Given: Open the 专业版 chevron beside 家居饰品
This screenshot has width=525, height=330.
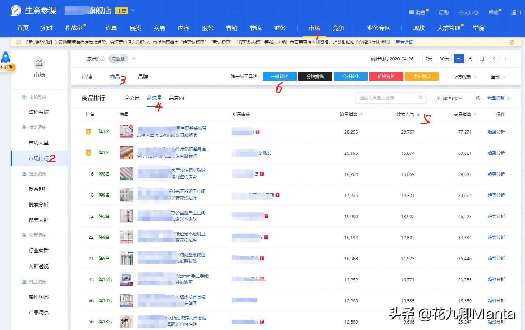Looking at the screenshot, I should point(134,59).
